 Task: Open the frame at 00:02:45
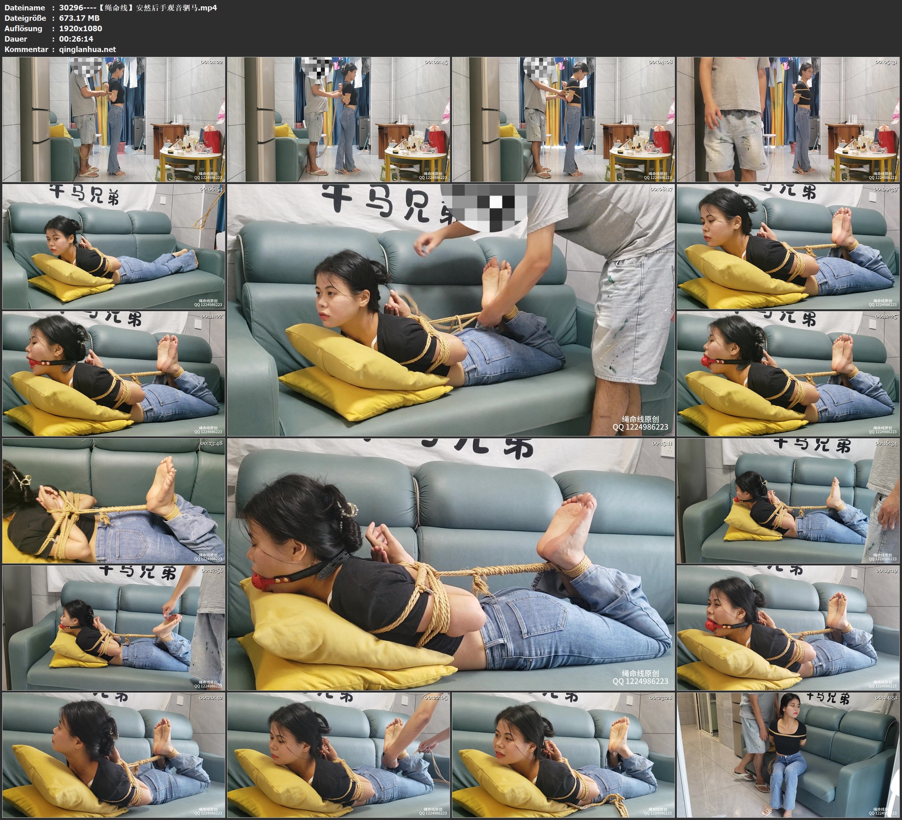tap(339, 119)
